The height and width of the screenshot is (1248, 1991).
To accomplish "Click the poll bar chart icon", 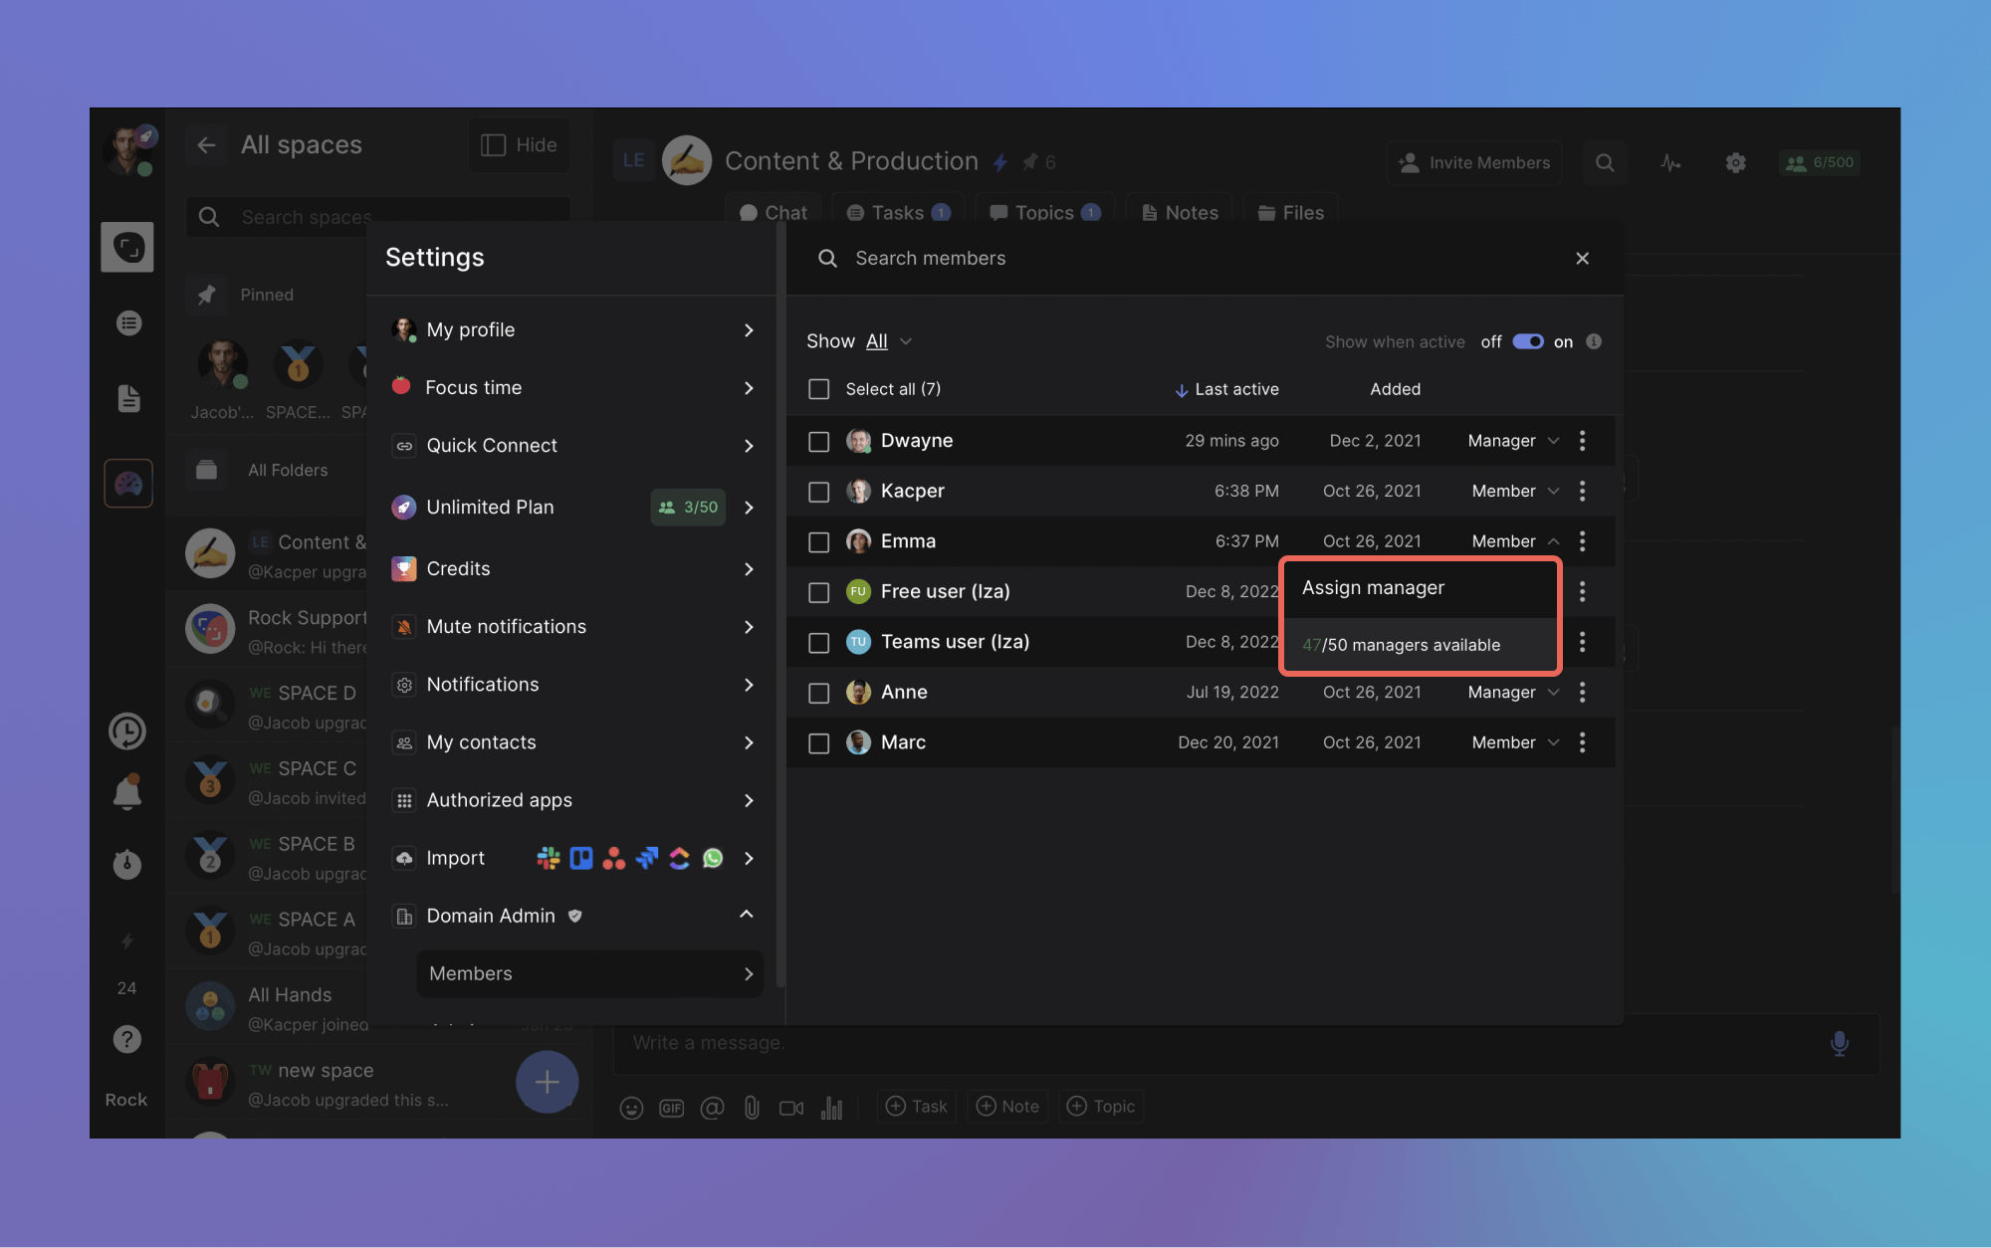I will (831, 1108).
